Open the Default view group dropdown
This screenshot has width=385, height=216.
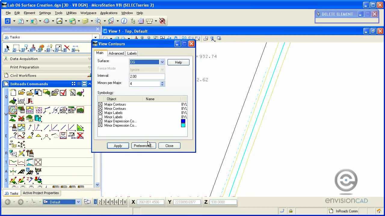[78, 202]
